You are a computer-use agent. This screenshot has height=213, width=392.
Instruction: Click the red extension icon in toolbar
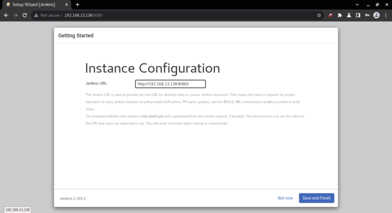[330, 15]
